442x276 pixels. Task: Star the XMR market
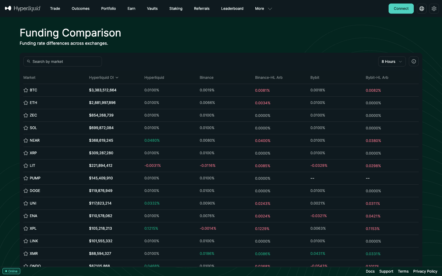pos(26,254)
